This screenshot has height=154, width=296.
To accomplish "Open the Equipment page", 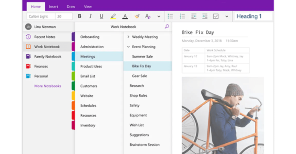I will (x=148, y=115).
